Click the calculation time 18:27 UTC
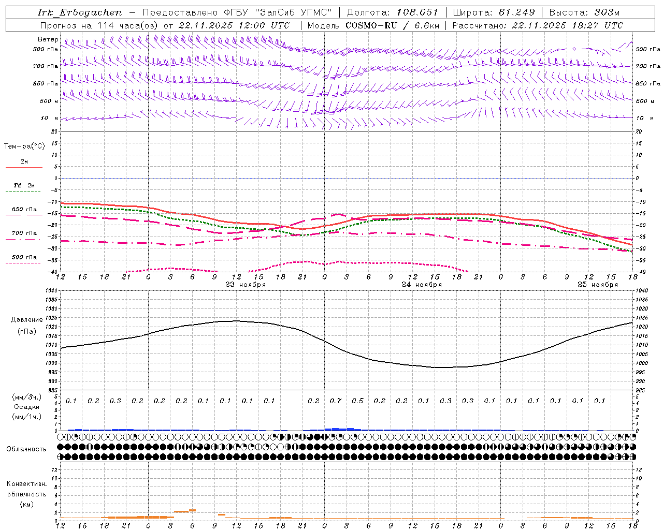The height and width of the screenshot is (530, 663). pos(598,25)
